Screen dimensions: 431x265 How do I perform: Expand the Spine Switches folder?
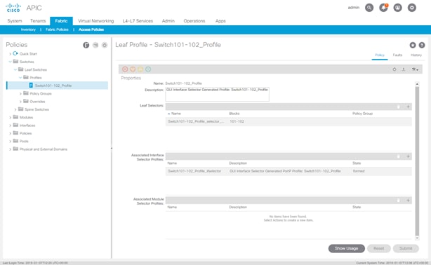15,109
